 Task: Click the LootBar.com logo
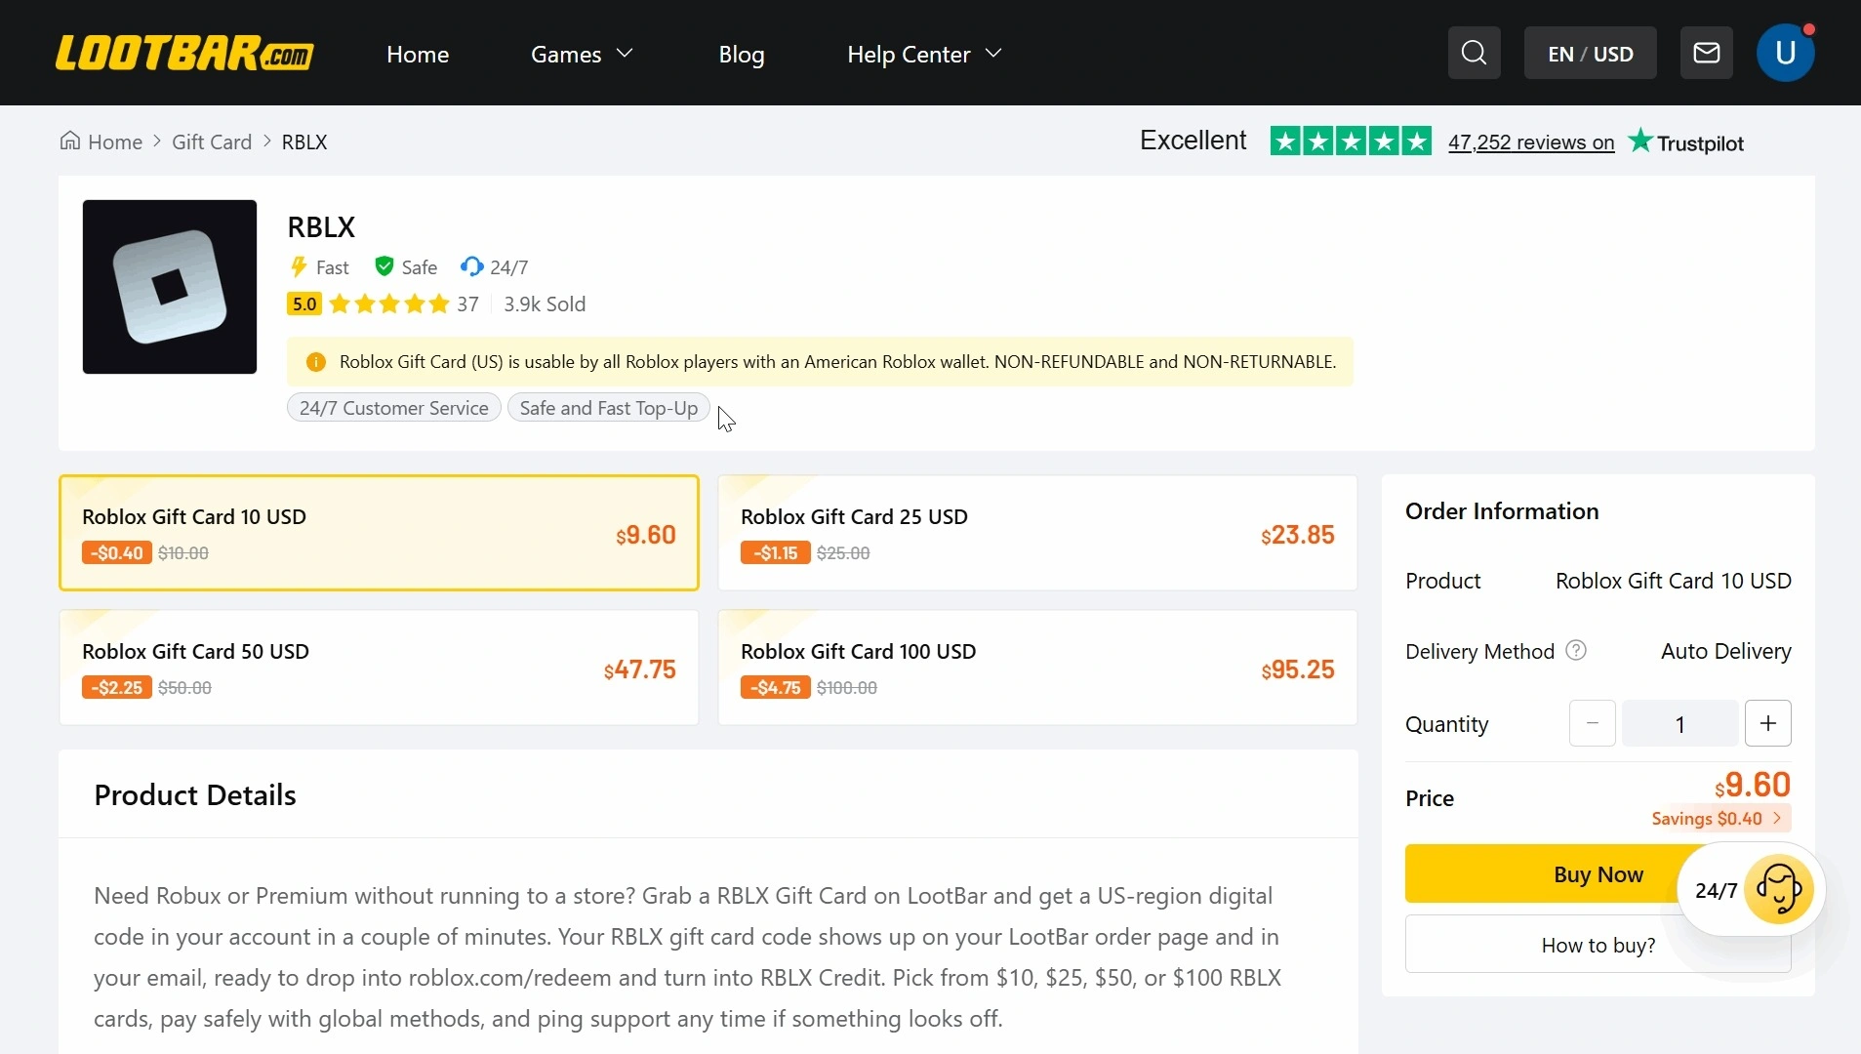[x=184, y=54]
